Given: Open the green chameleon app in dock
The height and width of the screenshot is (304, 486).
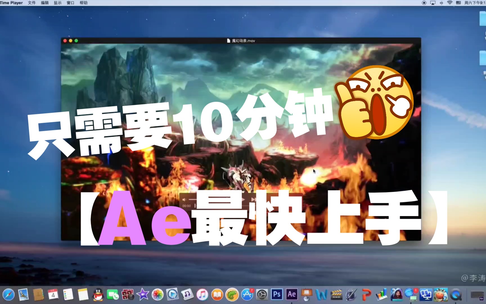Looking at the screenshot, I should [232, 295].
